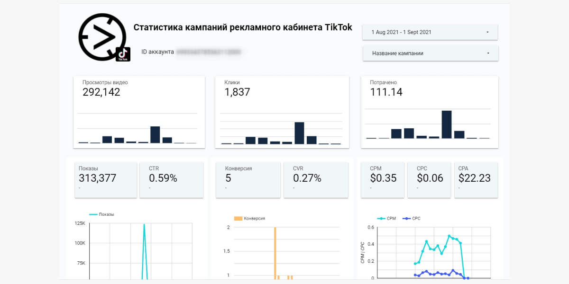Screen dimensions: 569x284
Task: Click the TikTok badge icon
Action: [123, 54]
